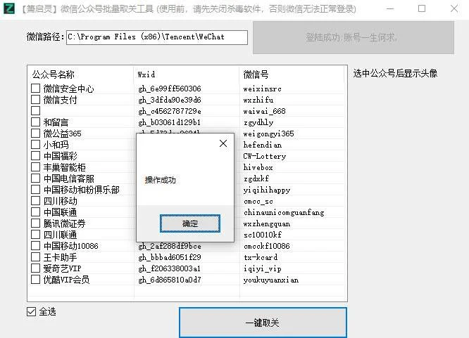Image resolution: width=469 pixels, height=338 pixels.
Task: Check the unnamed row for waiwai_668
Action: (36, 111)
